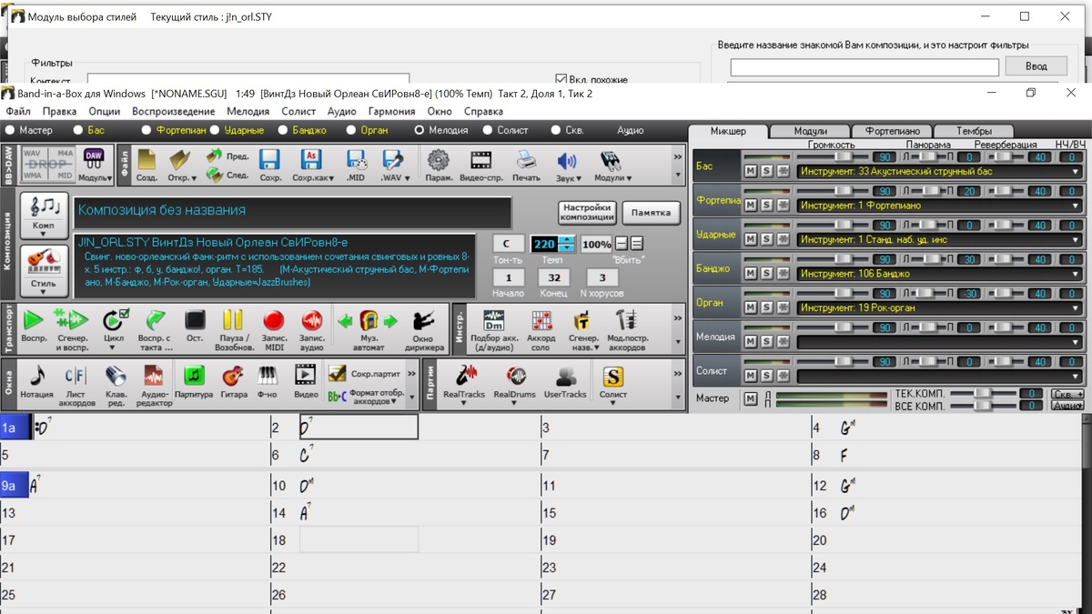Mute the Бас track with M
1092x614 pixels.
tap(750, 171)
